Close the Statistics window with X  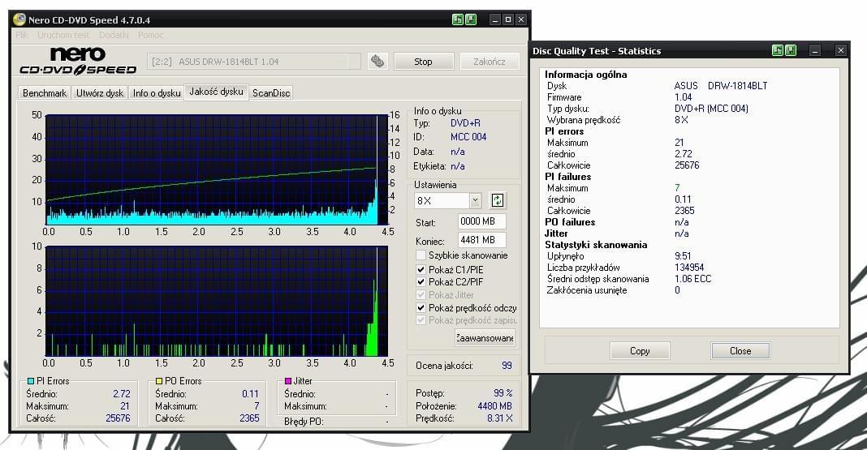coord(841,50)
